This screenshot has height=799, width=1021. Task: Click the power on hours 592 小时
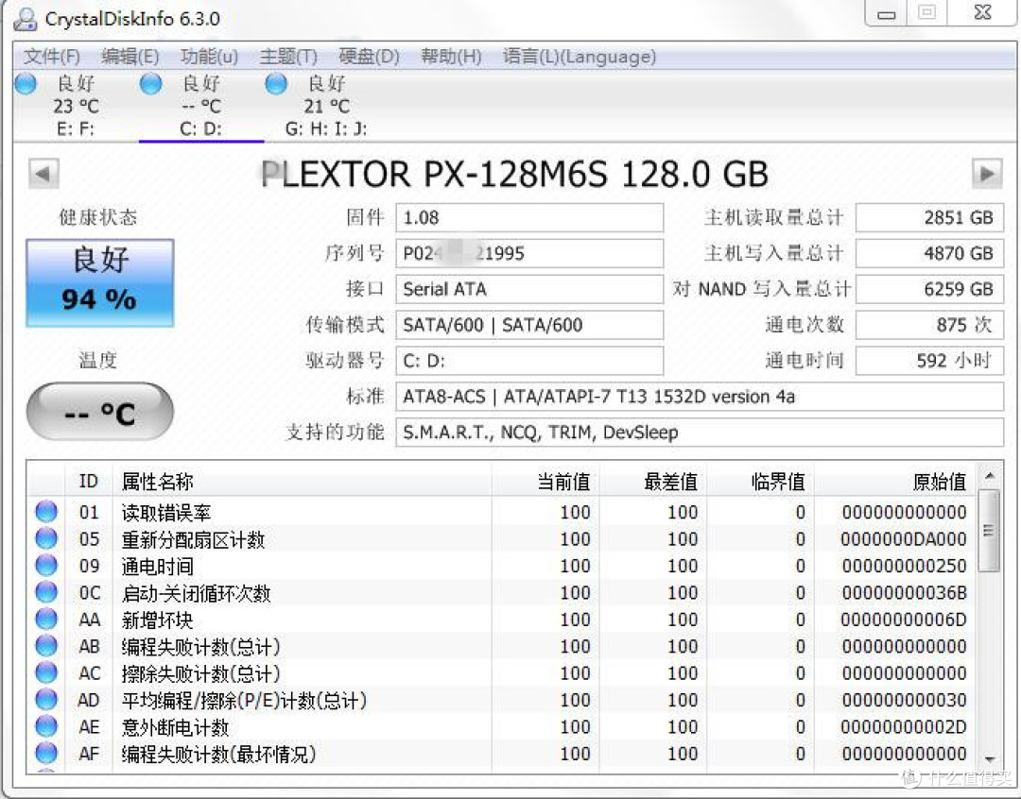click(929, 361)
